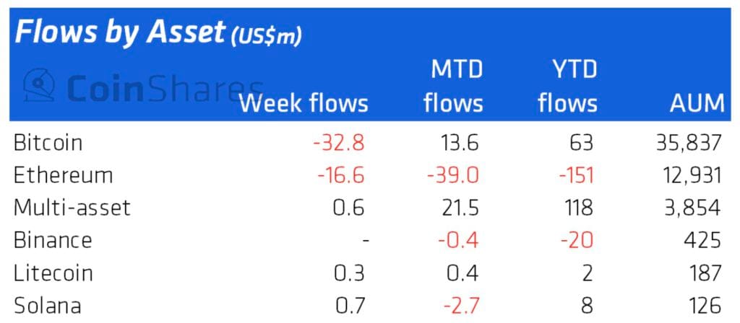Click the Ethereum row label

click(63, 175)
